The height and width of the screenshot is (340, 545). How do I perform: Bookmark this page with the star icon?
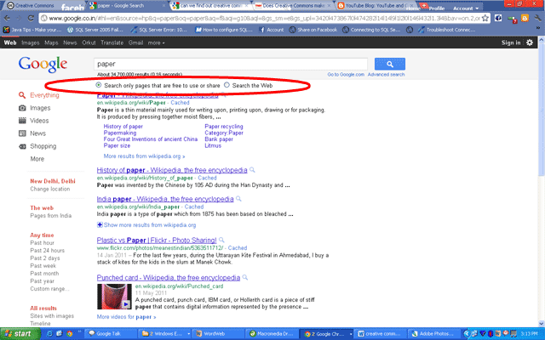pos(485,18)
